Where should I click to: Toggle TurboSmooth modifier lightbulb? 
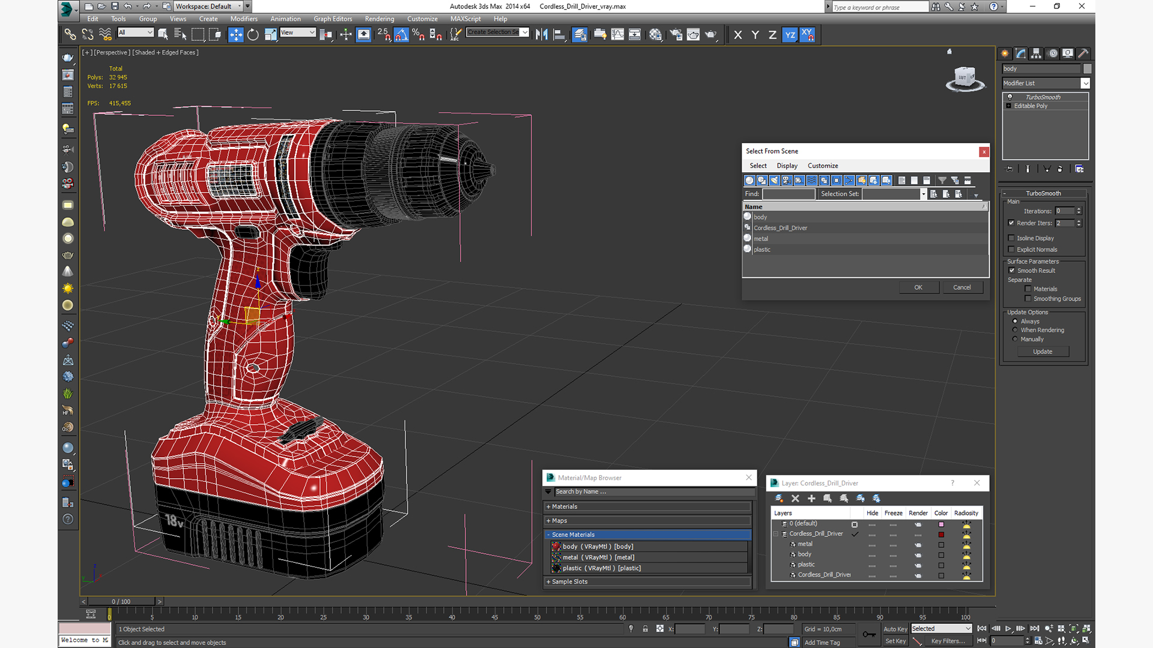coord(1009,97)
